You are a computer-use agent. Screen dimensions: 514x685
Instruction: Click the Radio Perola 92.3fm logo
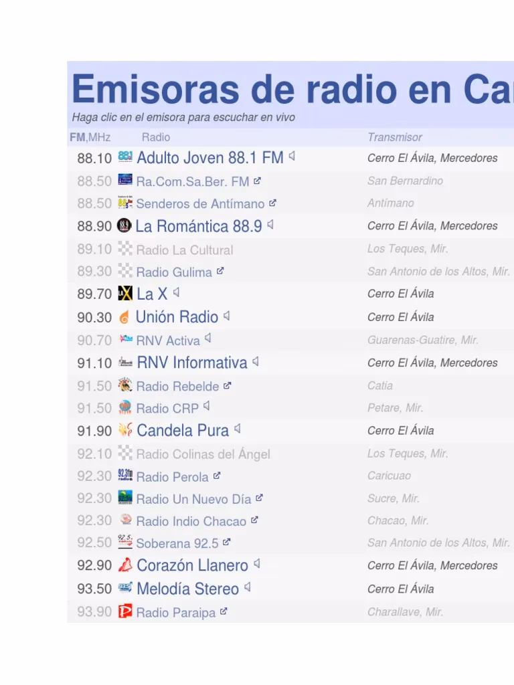(x=125, y=476)
